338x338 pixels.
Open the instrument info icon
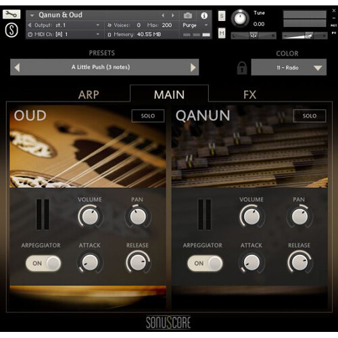204,16
